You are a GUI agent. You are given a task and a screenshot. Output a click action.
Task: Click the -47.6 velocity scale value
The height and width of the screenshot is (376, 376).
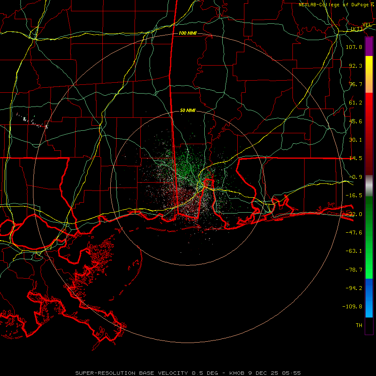[354, 233]
